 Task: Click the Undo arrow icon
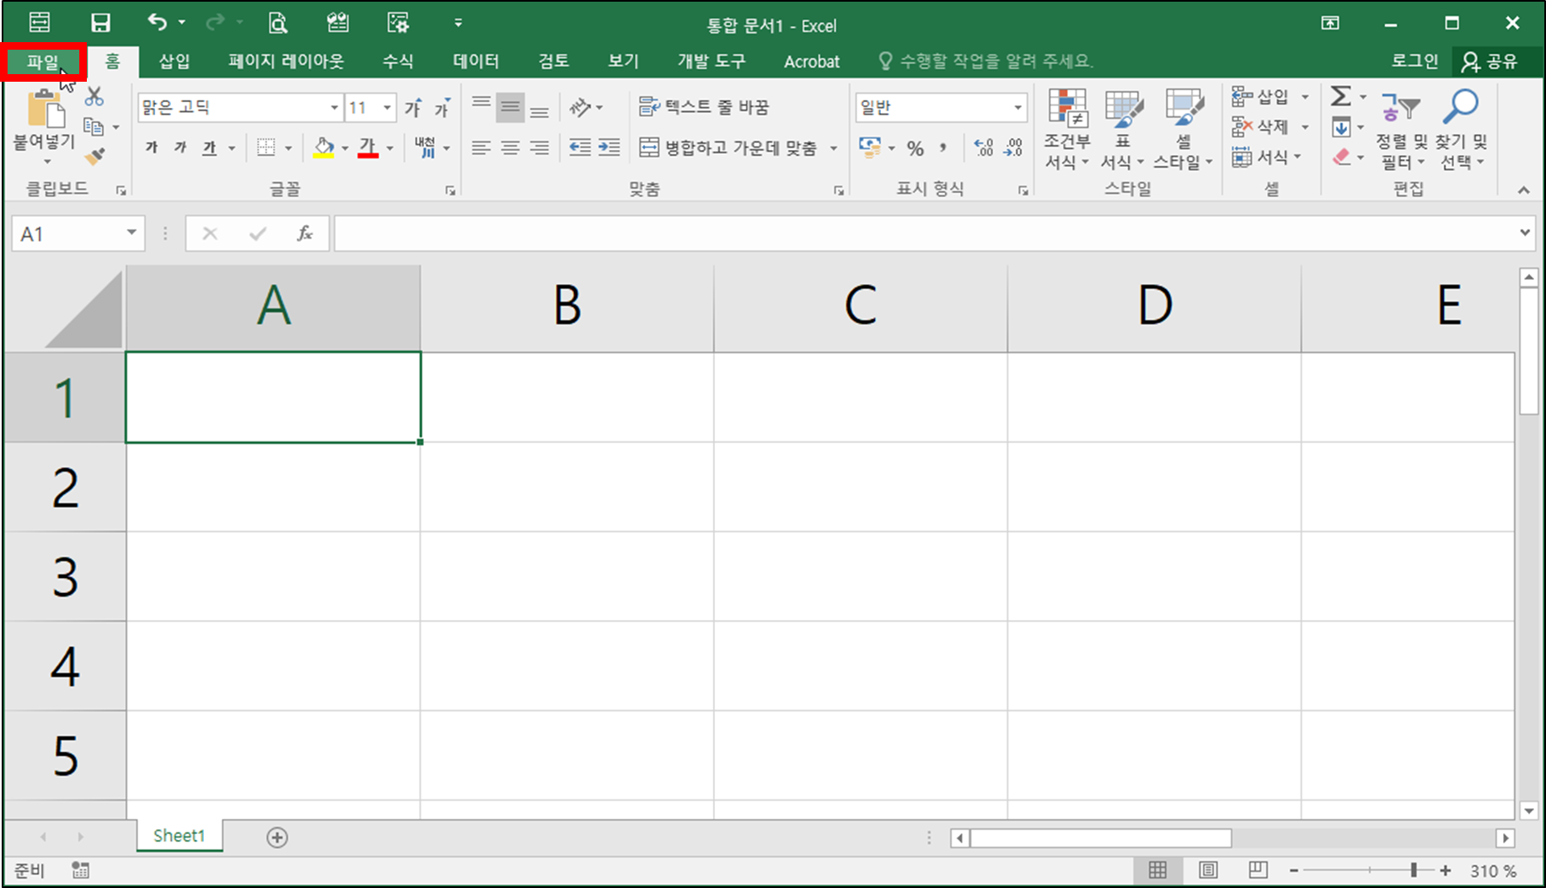point(157,22)
